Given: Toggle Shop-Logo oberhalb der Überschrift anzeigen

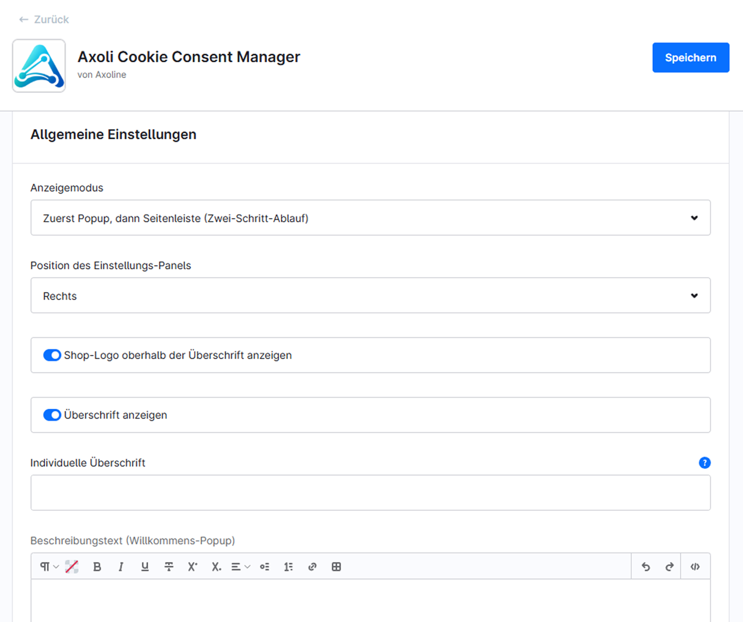Looking at the screenshot, I should point(52,355).
